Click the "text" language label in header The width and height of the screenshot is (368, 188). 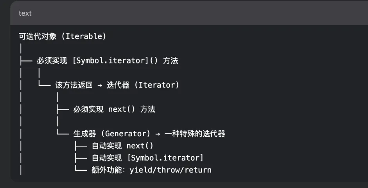point(25,13)
